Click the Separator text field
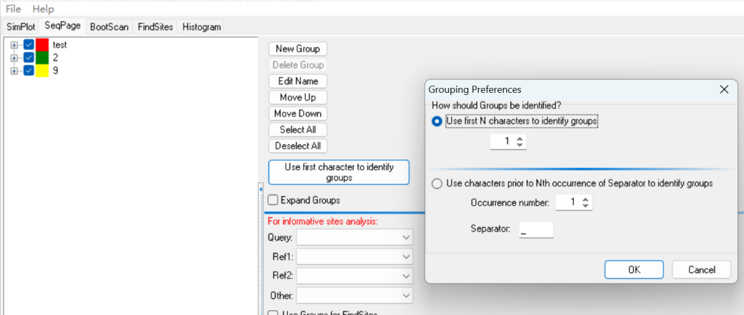The image size is (744, 315). coord(536,229)
